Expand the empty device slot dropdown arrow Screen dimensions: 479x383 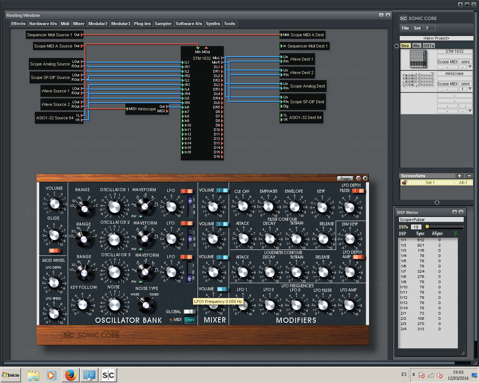click(x=470, y=111)
